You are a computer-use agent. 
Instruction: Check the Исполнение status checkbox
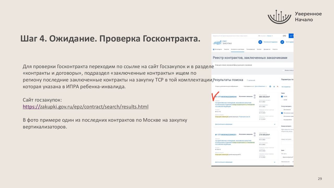coord(282,110)
